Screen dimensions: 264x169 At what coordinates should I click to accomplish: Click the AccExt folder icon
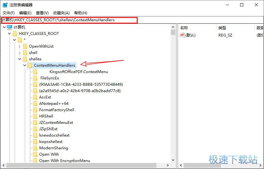point(35,97)
